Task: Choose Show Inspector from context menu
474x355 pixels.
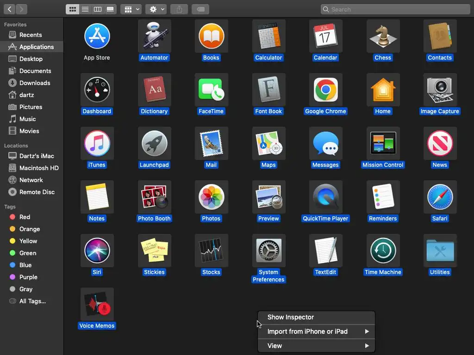Action: pos(317,317)
